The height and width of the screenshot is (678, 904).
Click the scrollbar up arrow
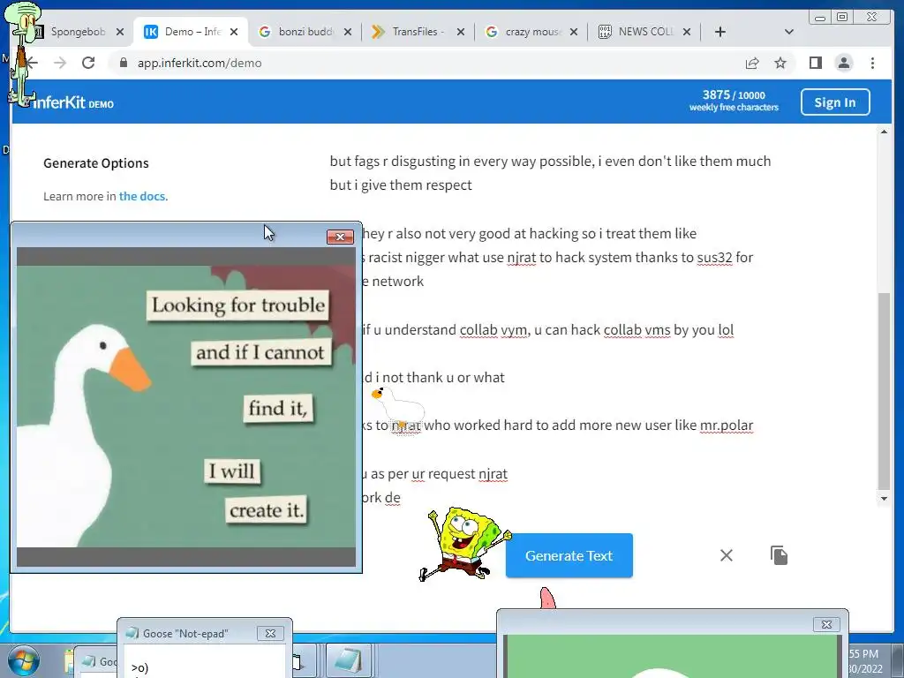[884, 132]
